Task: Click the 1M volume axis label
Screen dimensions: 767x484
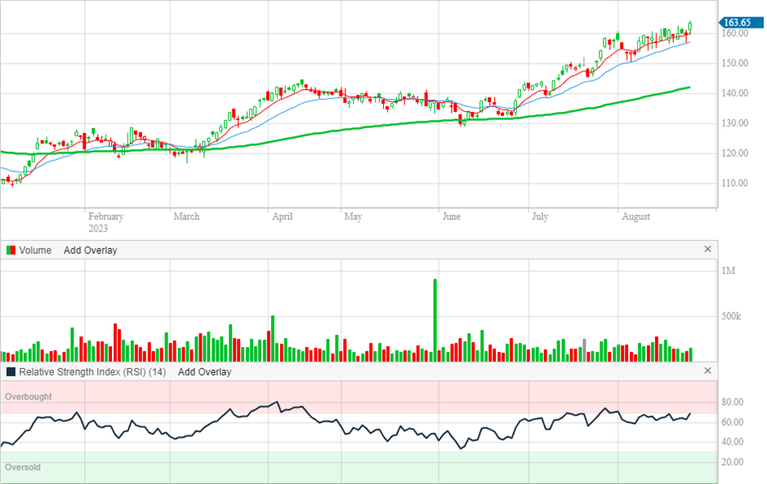Action: pos(729,271)
